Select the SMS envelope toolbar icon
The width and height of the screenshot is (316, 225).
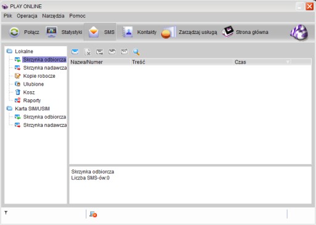click(x=94, y=32)
